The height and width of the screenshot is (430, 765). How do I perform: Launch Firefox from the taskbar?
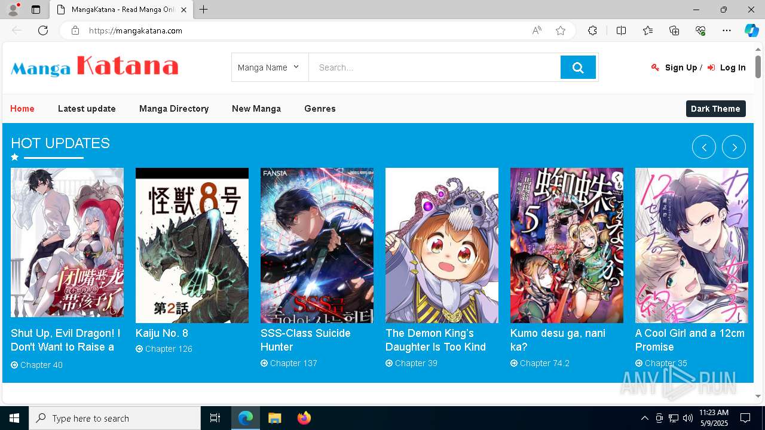pyautogui.click(x=304, y=418)
